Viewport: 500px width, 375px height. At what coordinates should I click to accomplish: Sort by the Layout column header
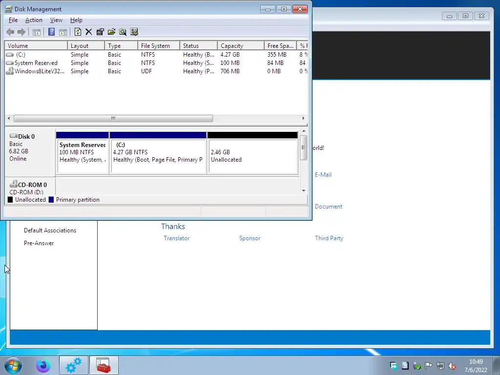(x=86, y=45)
